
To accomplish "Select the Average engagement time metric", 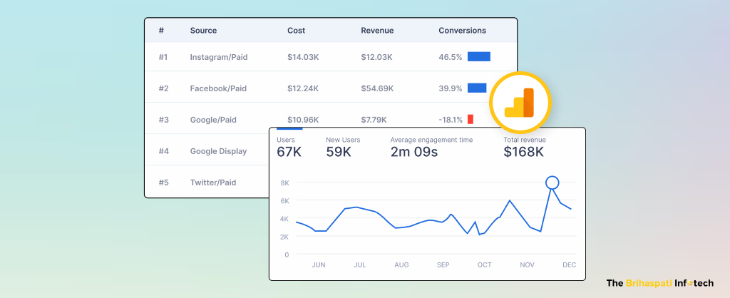I will pos(431,146).
